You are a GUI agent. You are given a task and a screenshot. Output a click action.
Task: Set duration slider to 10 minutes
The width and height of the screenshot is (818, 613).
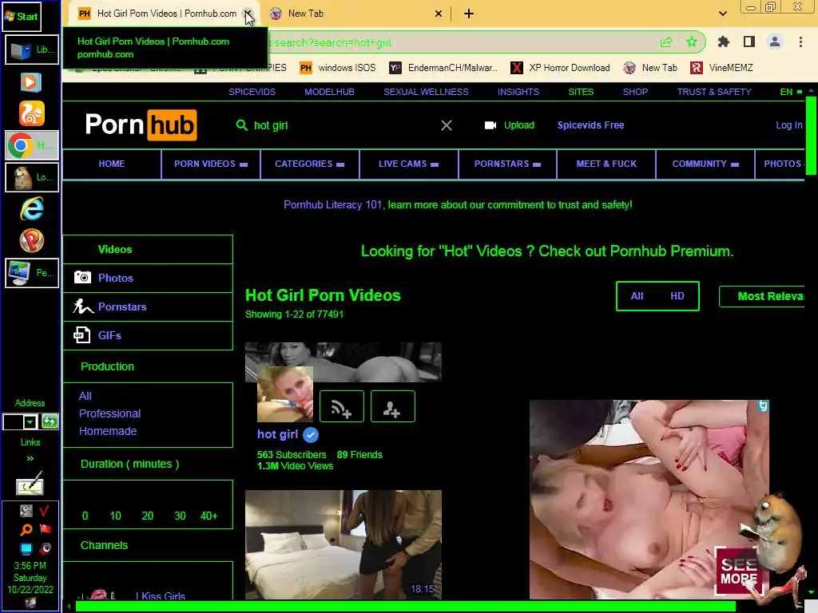pos(115,516)
